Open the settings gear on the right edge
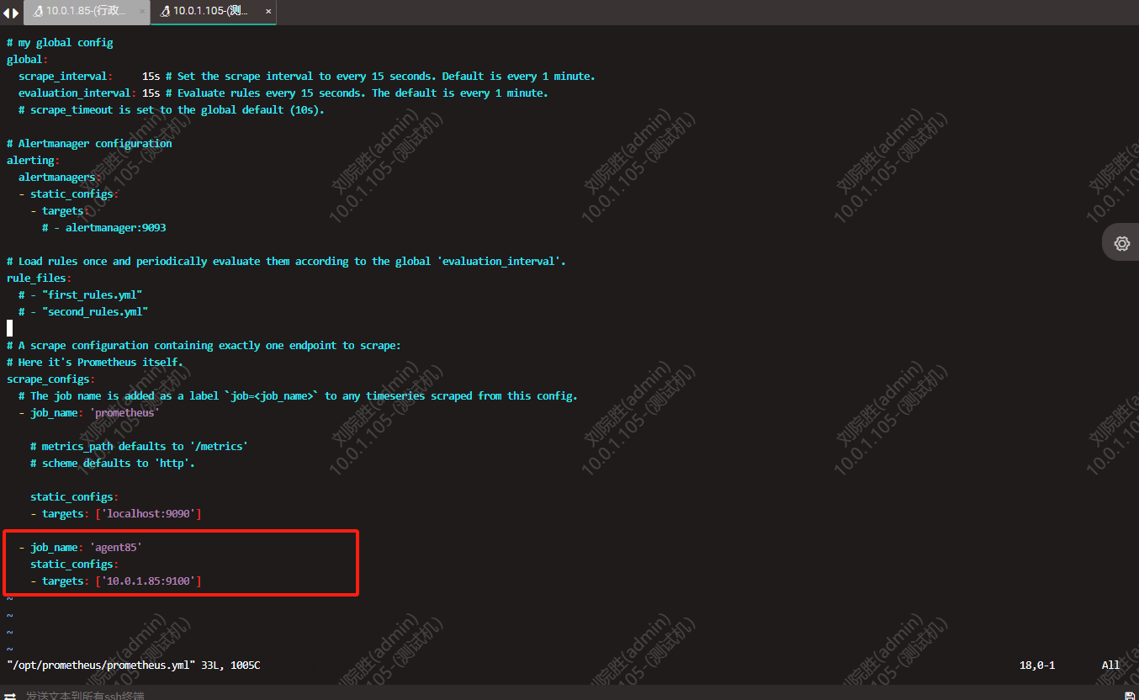This screenshot has height=700, width=1139. click(1121, 243)
